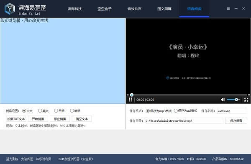Mute audio using the speaker icon

point(223,100)
